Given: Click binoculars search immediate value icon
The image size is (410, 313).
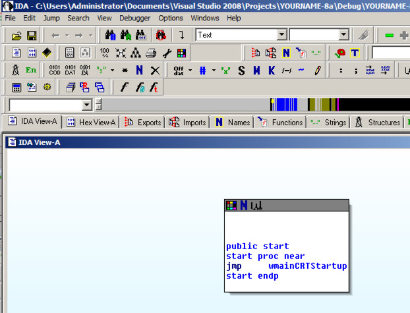Looking at the screenshot, I should 110,35.
